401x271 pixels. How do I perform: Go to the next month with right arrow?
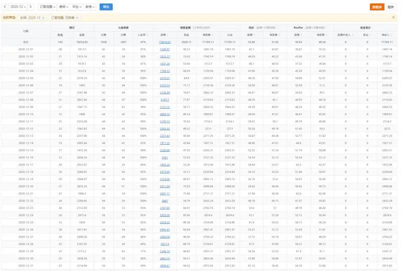pos(31,7)
